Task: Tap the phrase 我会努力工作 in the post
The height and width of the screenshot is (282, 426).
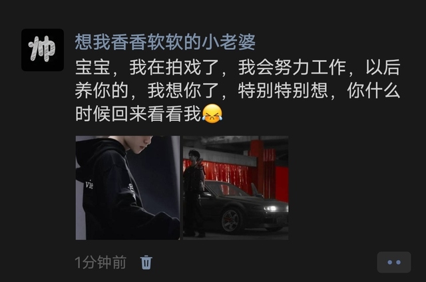Action: tap(292, 68)
